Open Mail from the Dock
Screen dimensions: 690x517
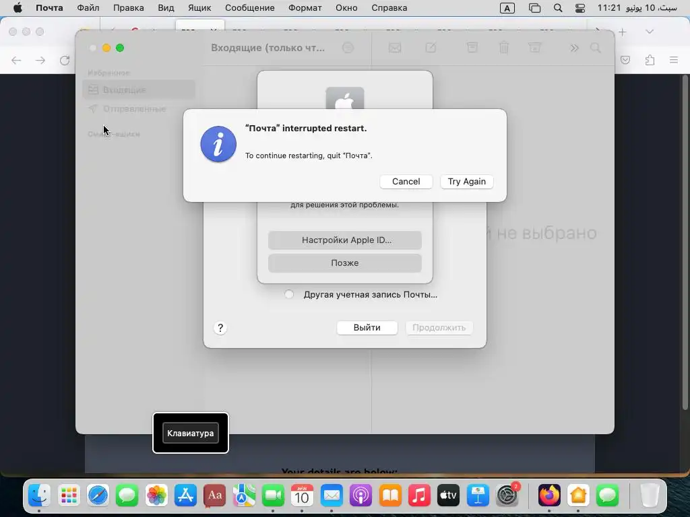[332, 495]
